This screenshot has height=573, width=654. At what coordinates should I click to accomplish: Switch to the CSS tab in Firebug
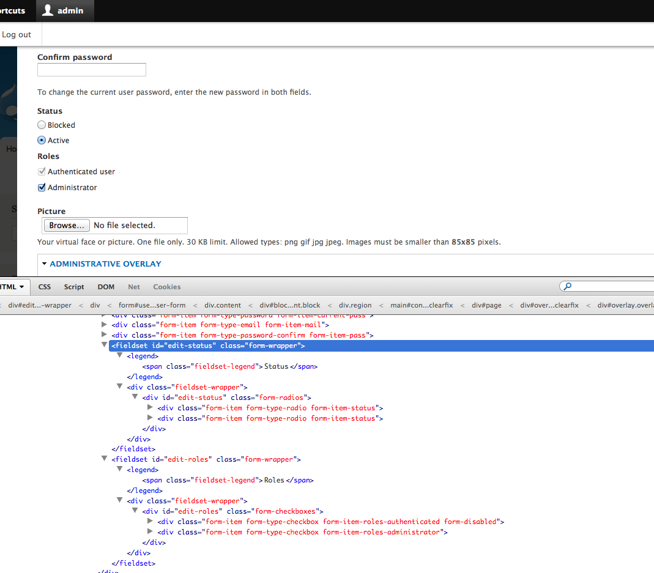tap(44, 286)
